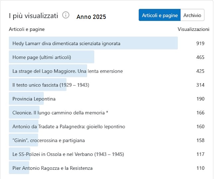Click the Provincia Lepontina entry
214x179 pixels.
pyautogui.click(x=34, y=99)
